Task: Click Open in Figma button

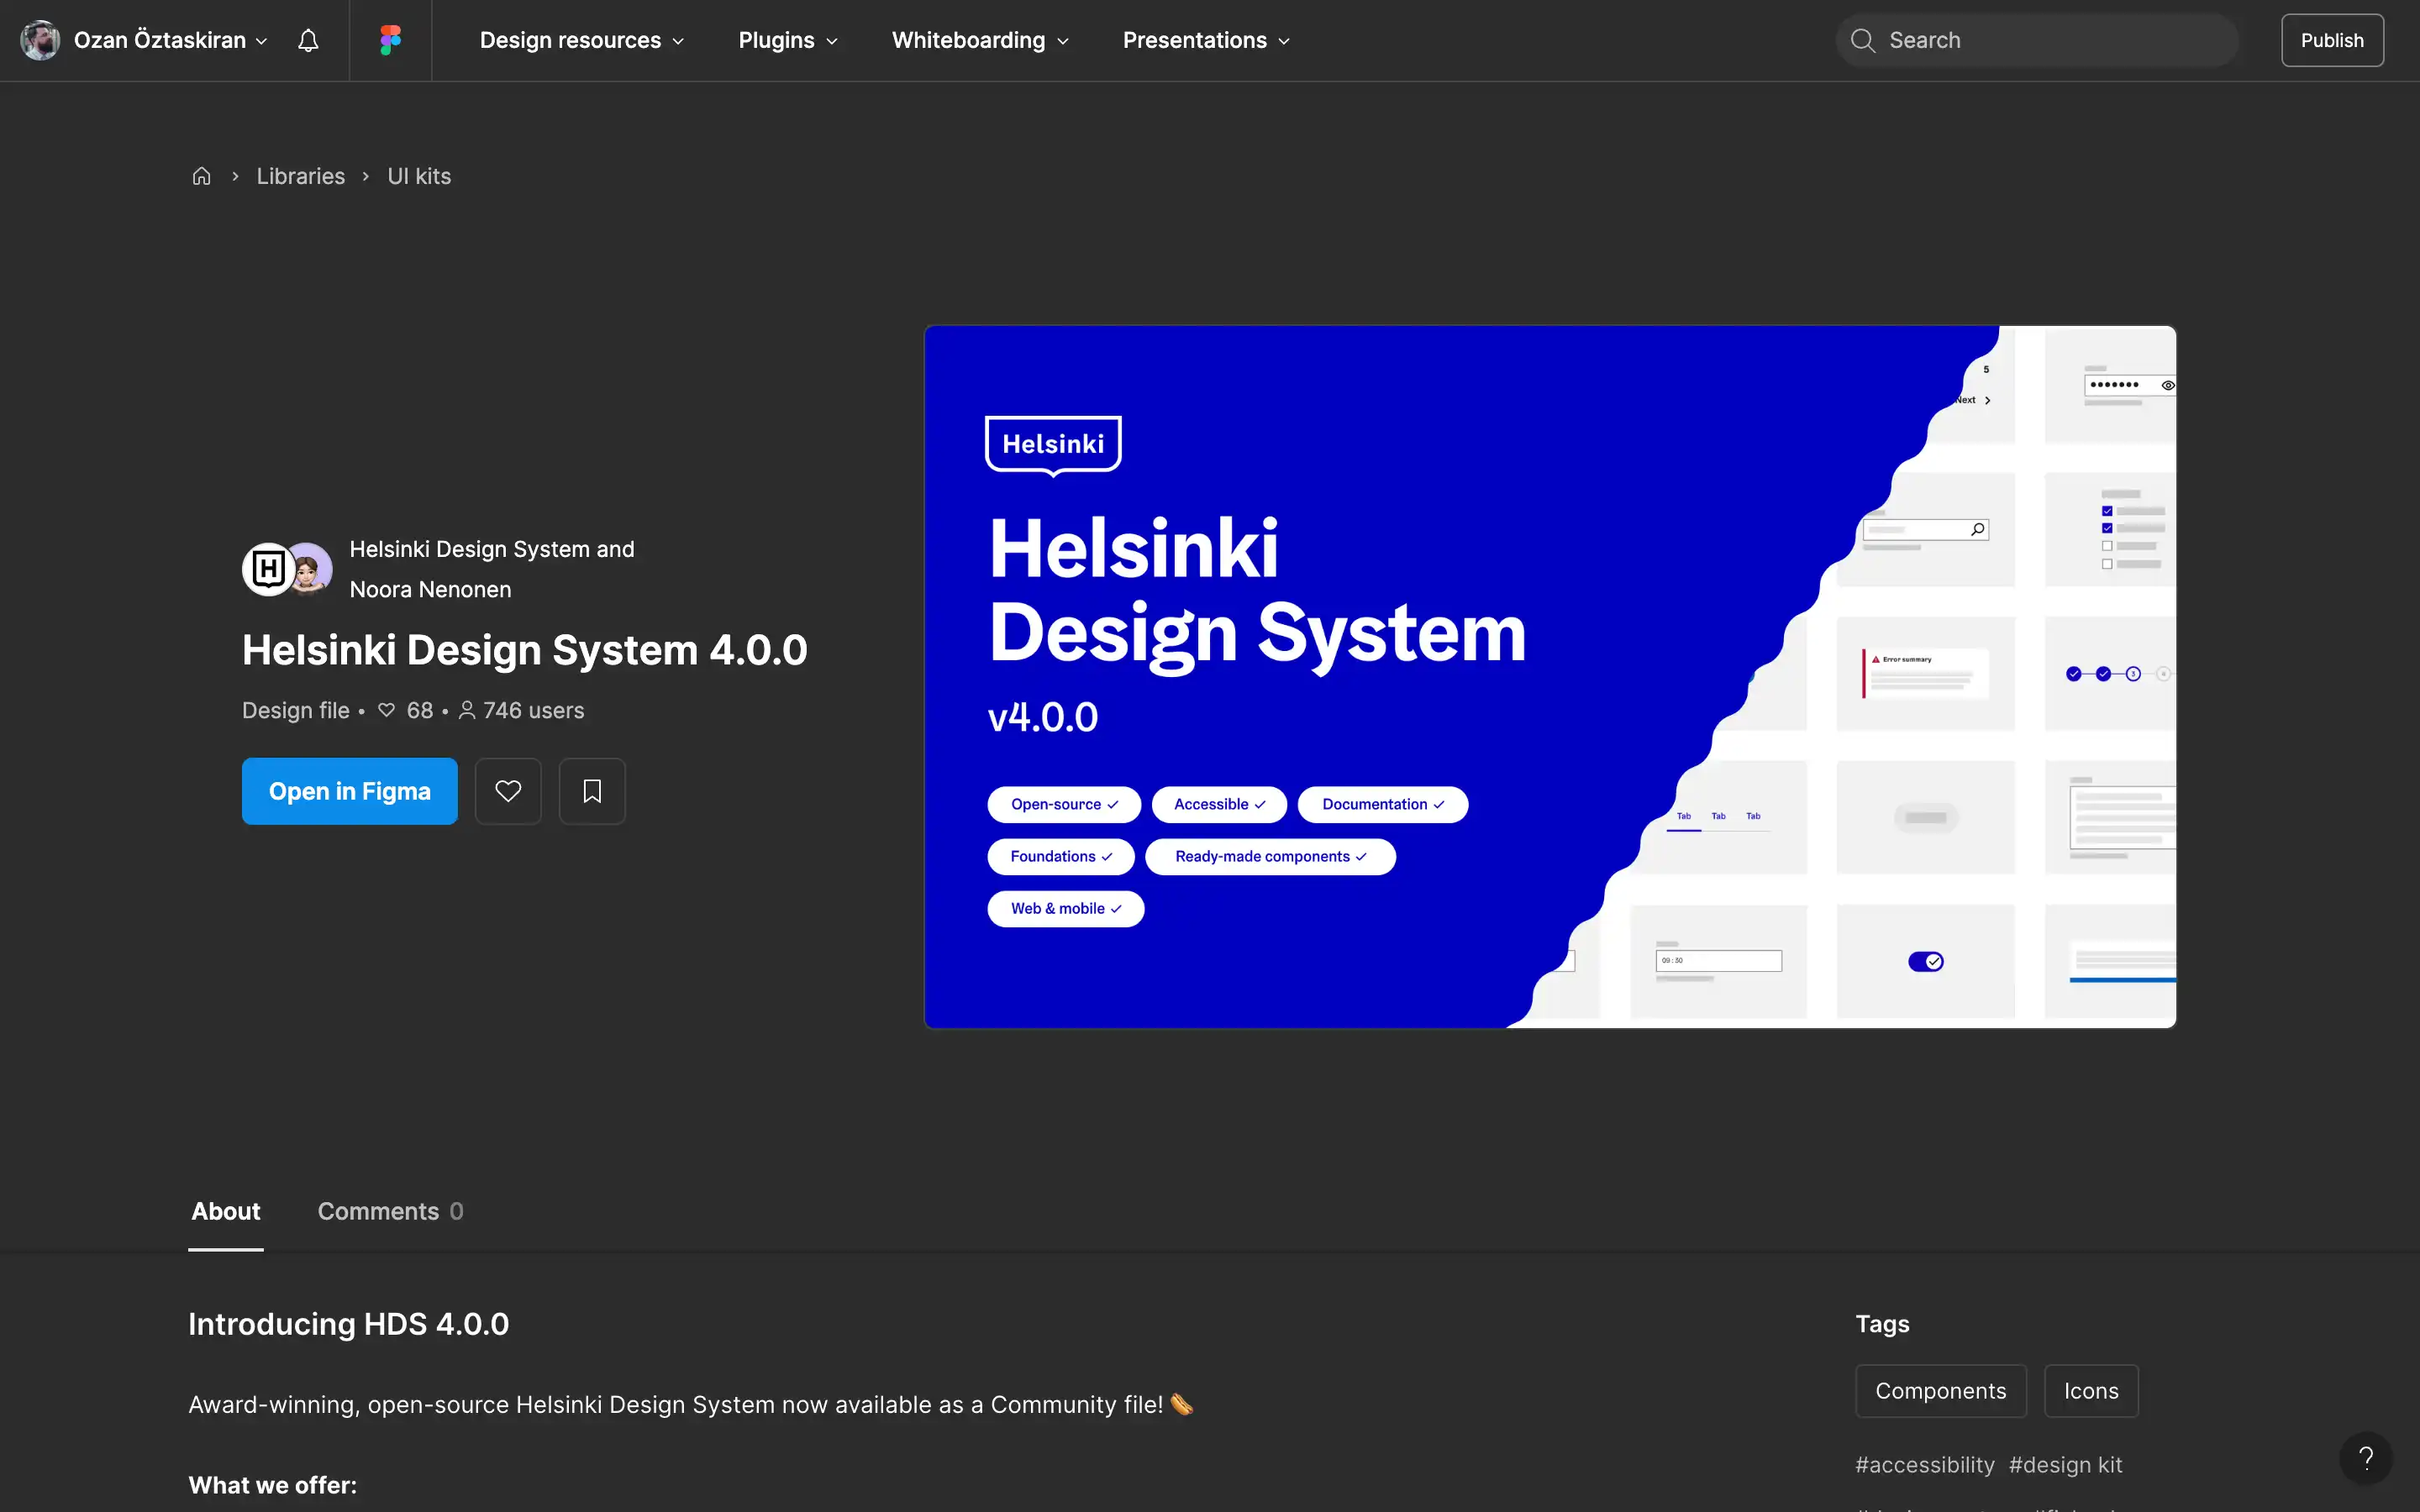Action: point(350,791)
